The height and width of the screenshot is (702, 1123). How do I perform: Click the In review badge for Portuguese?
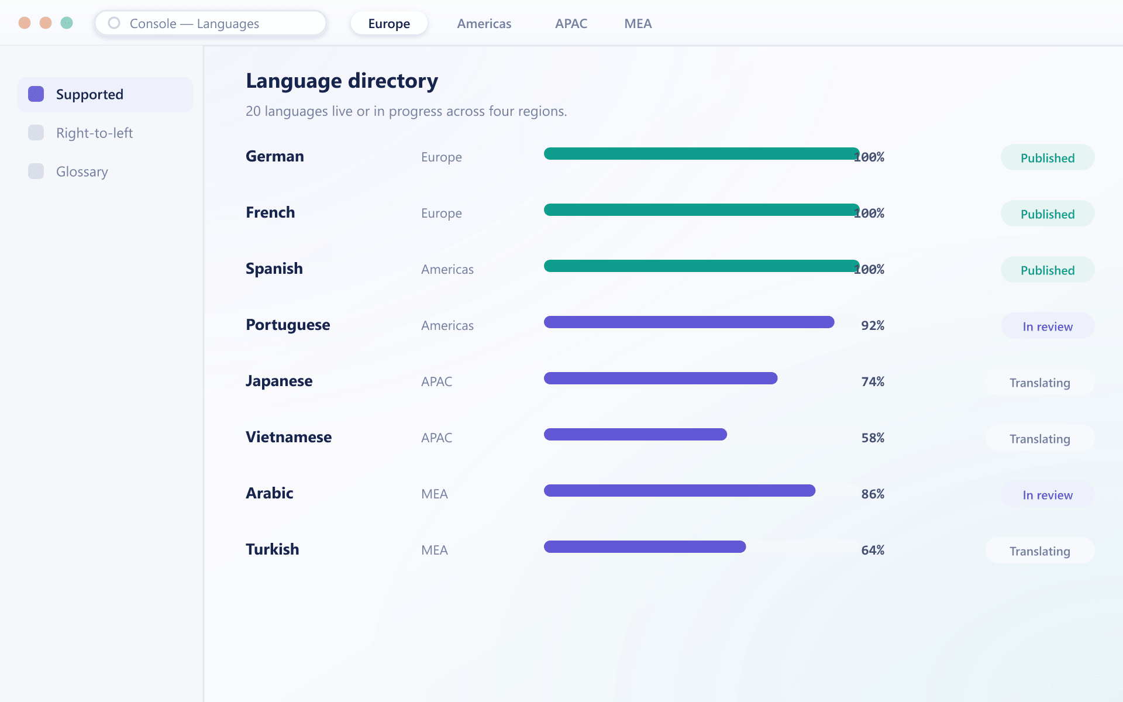tap(1048, 326)
